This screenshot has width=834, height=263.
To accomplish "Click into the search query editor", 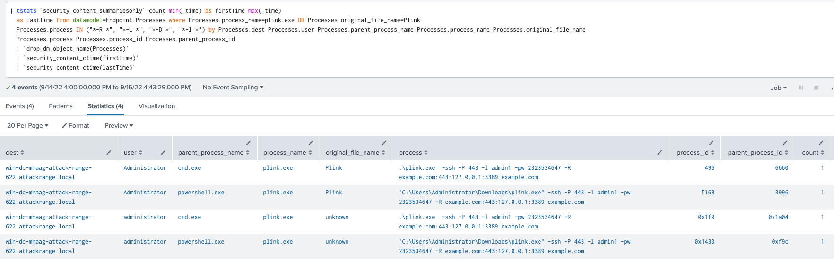I will coord(421,39).
